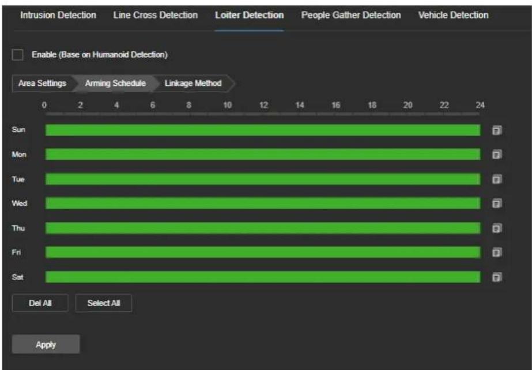Go to People Gather Detection tab
This screenshot has width=532, height=370.
point(351,15)
